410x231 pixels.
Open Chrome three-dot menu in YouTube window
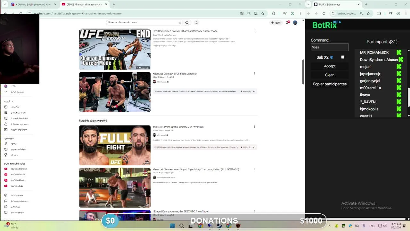point(300,13)
